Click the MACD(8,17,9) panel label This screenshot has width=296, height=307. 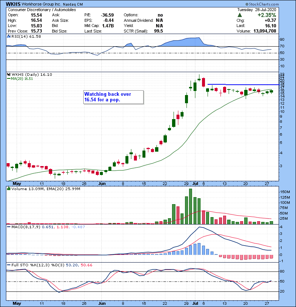26,227
